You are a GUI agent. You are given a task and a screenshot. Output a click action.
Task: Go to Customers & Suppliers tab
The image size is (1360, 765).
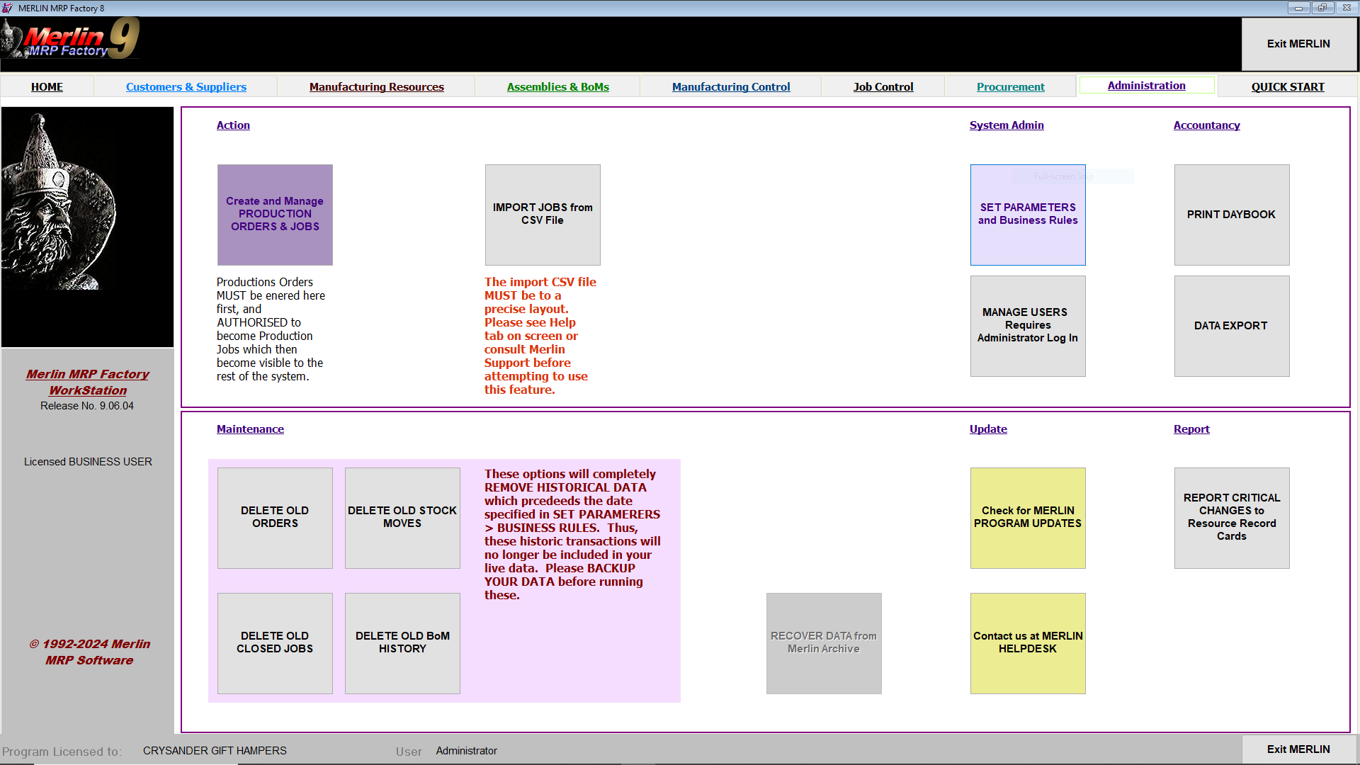(x=186, y=86)
